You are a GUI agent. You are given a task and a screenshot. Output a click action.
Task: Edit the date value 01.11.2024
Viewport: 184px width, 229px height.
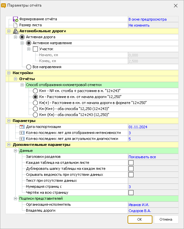point(153,127)
